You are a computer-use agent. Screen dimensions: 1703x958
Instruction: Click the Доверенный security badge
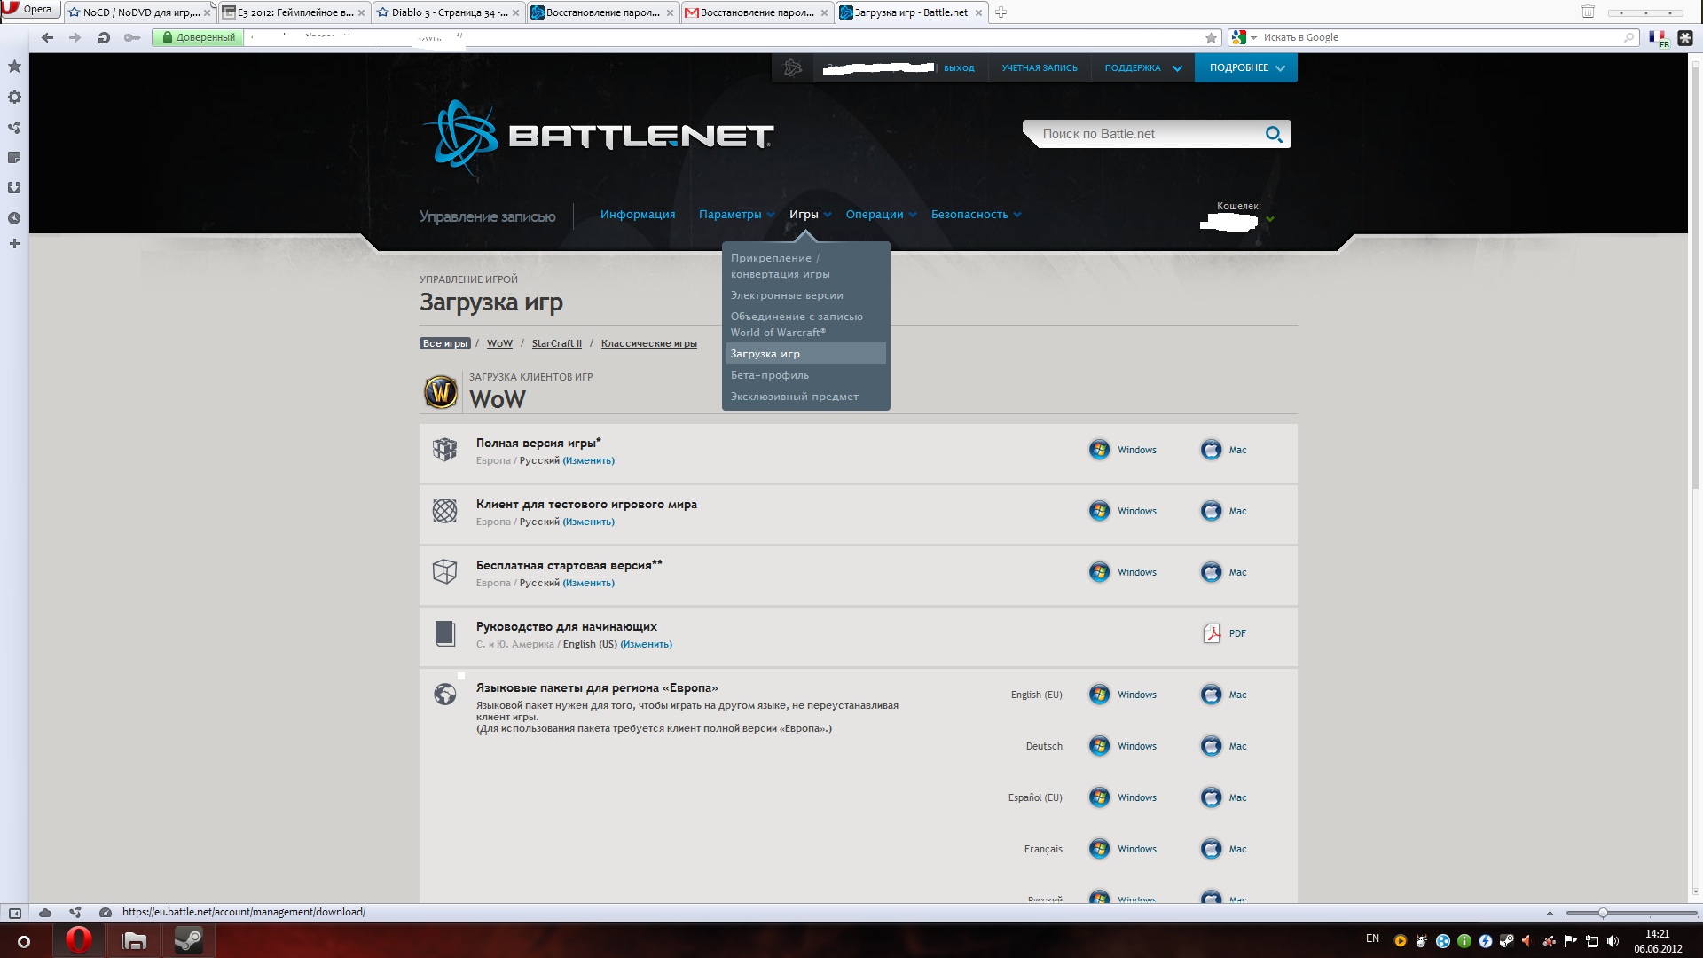tap(198, 37)
